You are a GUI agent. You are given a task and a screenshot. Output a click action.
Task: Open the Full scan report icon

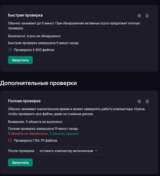(x=147, y=101)
